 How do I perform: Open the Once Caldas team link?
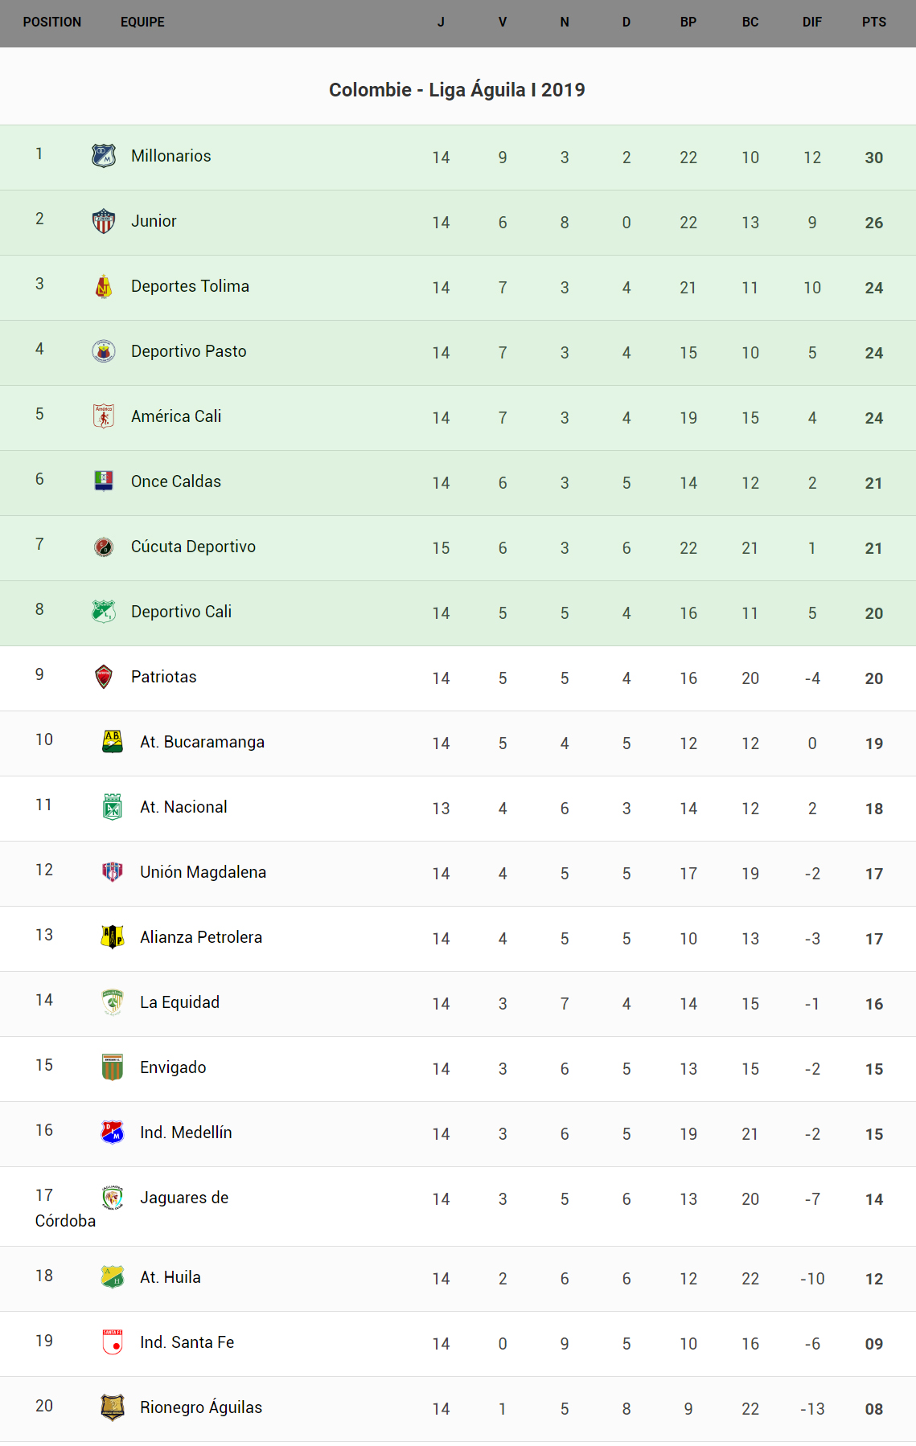tap(176, 481)
